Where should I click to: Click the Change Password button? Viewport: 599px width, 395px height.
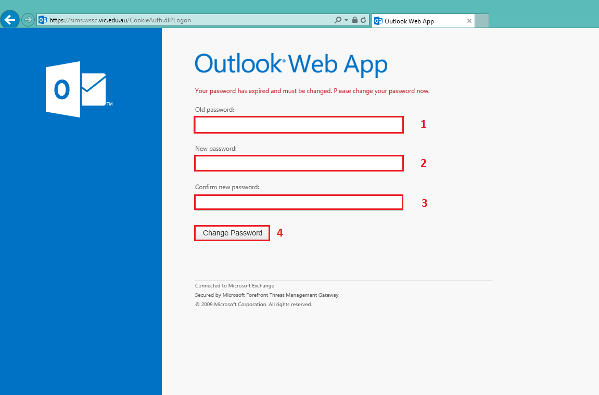[232, 233]
